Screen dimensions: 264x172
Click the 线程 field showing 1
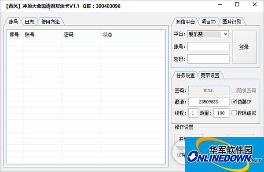click(x=193, y=113)
